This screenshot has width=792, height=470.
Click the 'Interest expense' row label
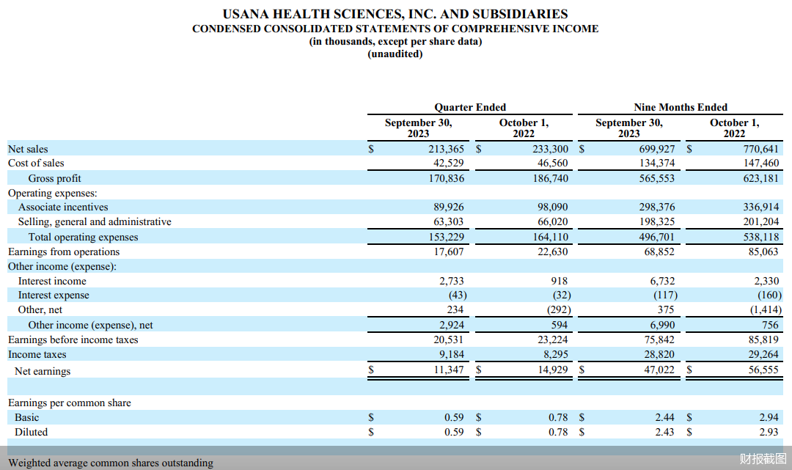coord(54,295)
